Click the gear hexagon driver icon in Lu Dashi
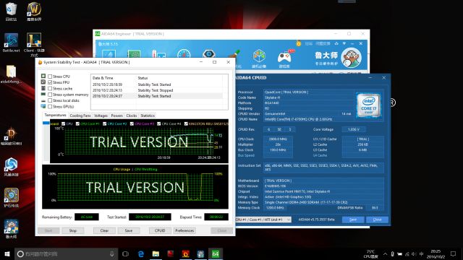This screenshot has width=463, height=260. pyautogui.click(x=209, y=54)
